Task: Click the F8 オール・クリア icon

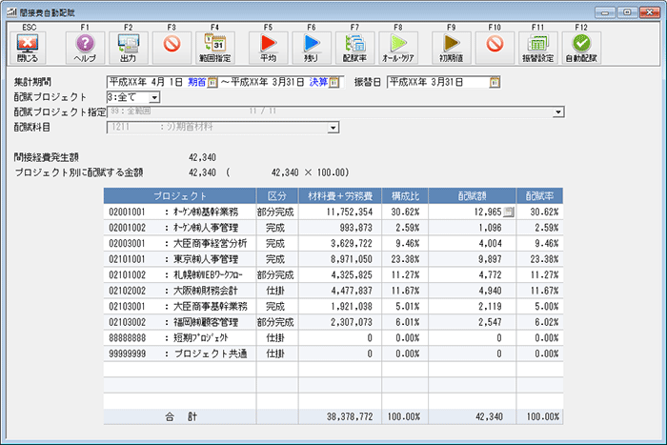Action: pyautogui.click(x=398, y=48)
